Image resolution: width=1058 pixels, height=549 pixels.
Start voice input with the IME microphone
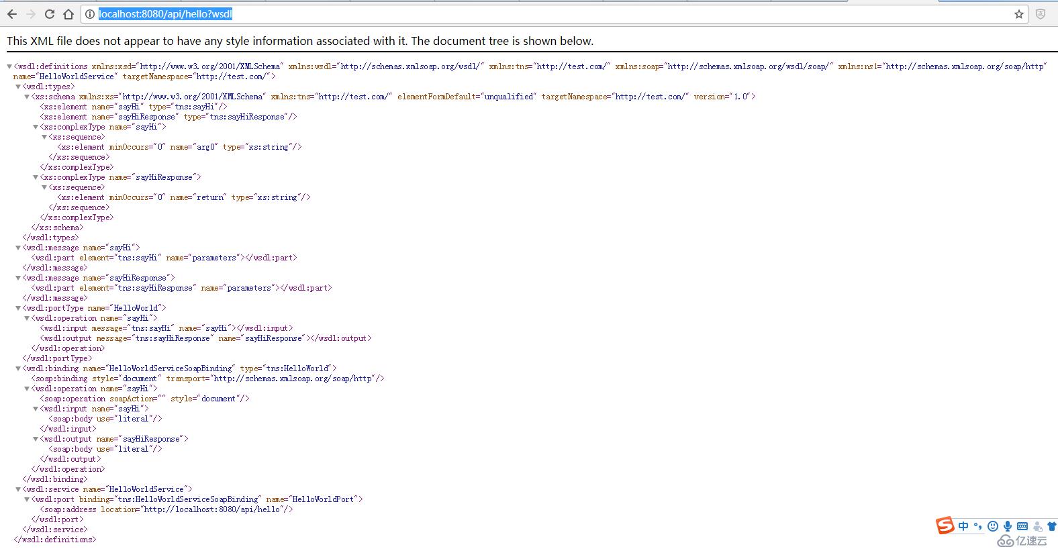(x=1008, y=526)
